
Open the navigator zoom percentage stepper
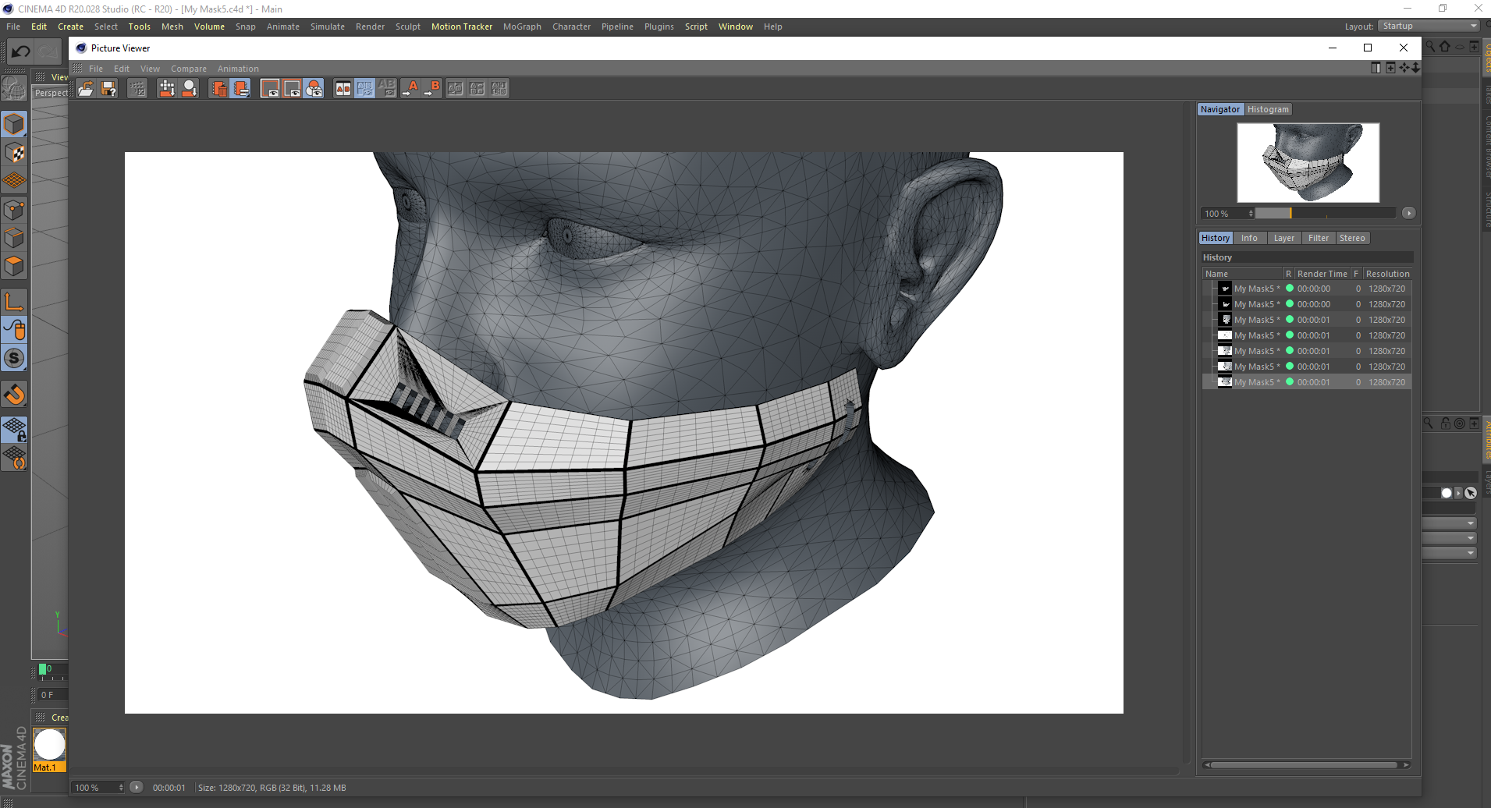point(1251,214)
